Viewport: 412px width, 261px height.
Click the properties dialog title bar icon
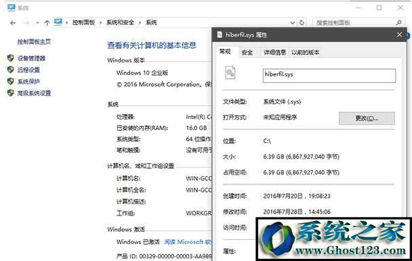point(220,35)
